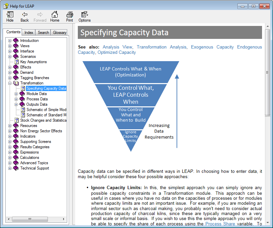Select the Results Categories tree item
The image size is (273, 228).
pos(35,147)
